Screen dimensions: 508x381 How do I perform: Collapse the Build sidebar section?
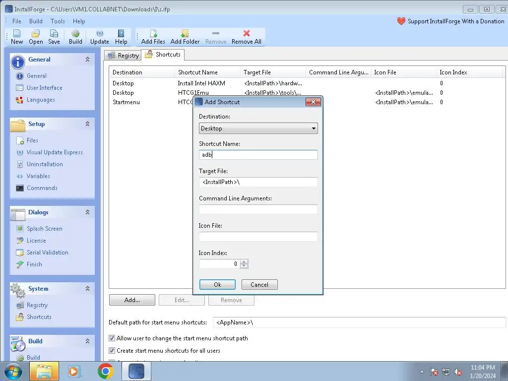coord(87,341)
